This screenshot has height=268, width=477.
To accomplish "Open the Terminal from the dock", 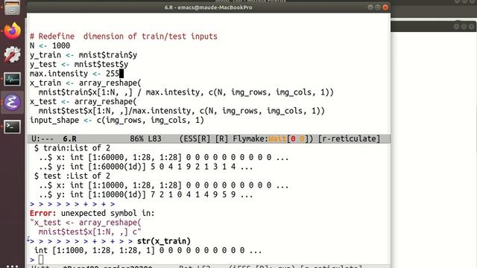I will (x=12, y=127).
